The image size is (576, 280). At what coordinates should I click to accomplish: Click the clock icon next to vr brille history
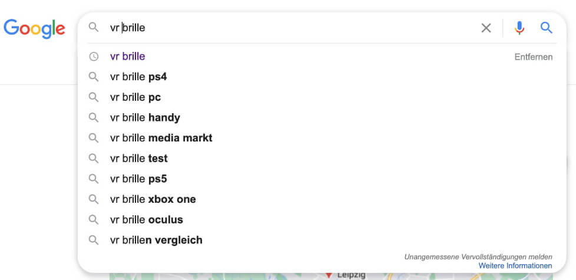coord(94,57)
